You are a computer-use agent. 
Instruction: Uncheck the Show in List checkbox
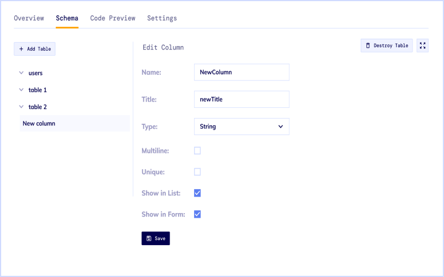(197, 193)
